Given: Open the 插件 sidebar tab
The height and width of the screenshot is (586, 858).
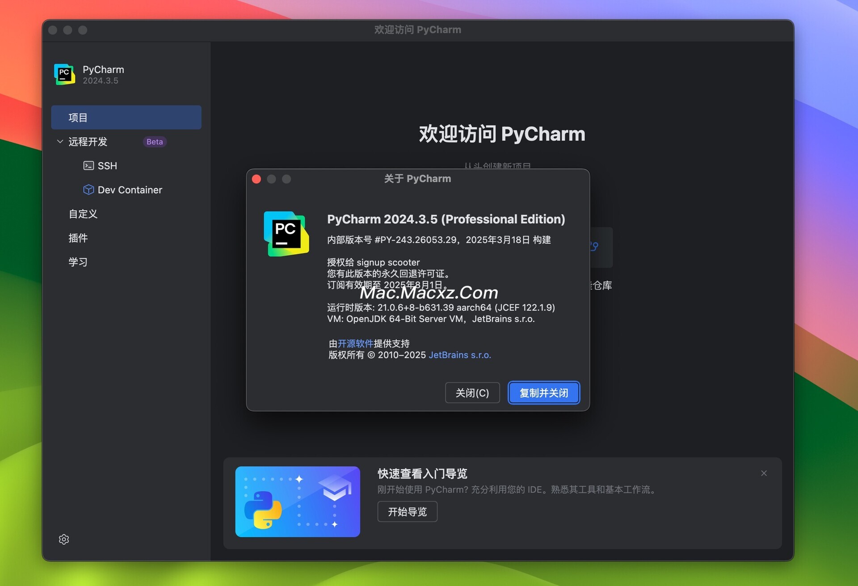Looking at the screenshot, I should tap(78, 238).
